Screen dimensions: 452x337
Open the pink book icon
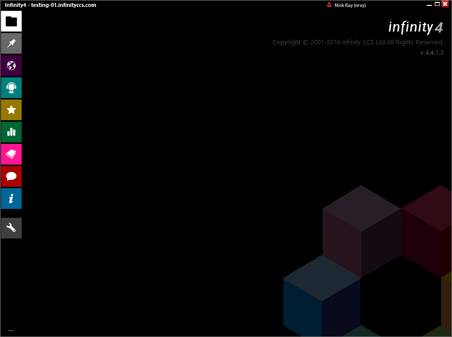pos(11,154)
